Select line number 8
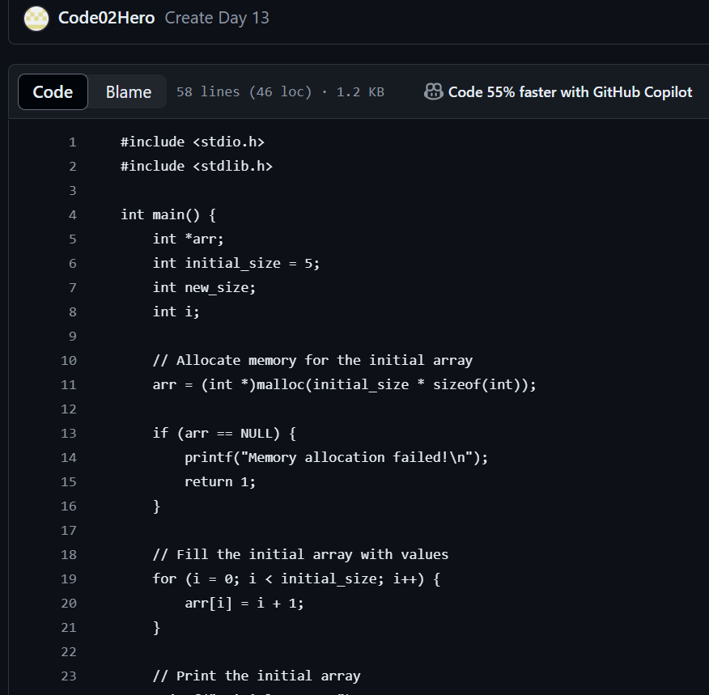Image resolution: width=709 pixels, height=695 pixels. [x=72, y=311]
